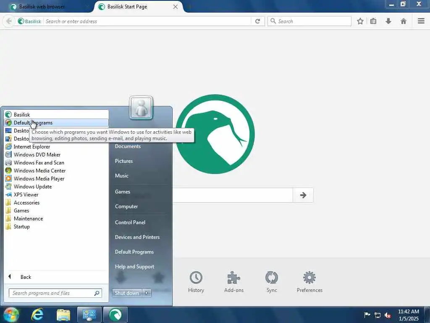The image size is (430, 323).
Task: Open Preferences gear on the start page
Action: 309,282
